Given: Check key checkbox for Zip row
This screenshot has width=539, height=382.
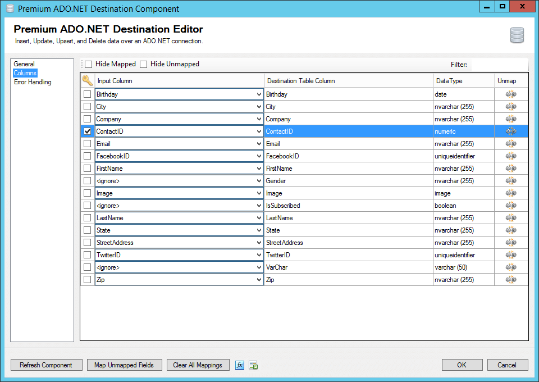Looking at the screenshot, I should point(88,280).
